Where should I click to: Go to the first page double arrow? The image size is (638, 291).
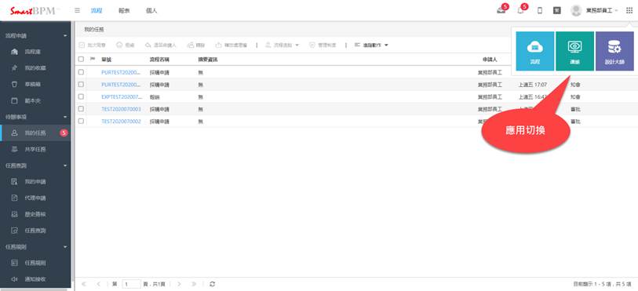pos(84,284)
